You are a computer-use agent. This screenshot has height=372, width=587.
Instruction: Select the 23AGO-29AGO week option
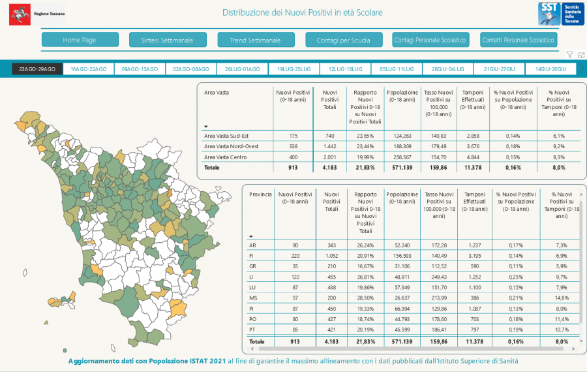[37, 69]
